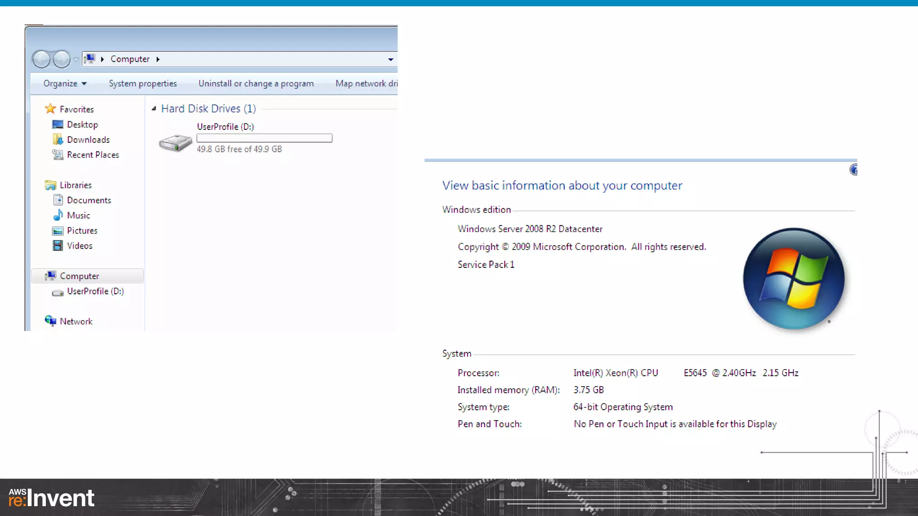Click the Favorites star icon
Image resolution: width=918 pixels, height=516 pixels.
tap(50, 109)
